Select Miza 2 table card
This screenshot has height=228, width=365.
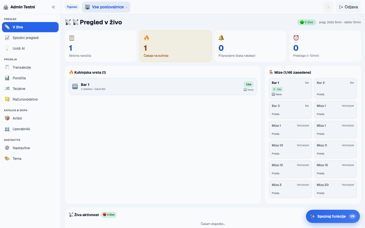(290, 189)
